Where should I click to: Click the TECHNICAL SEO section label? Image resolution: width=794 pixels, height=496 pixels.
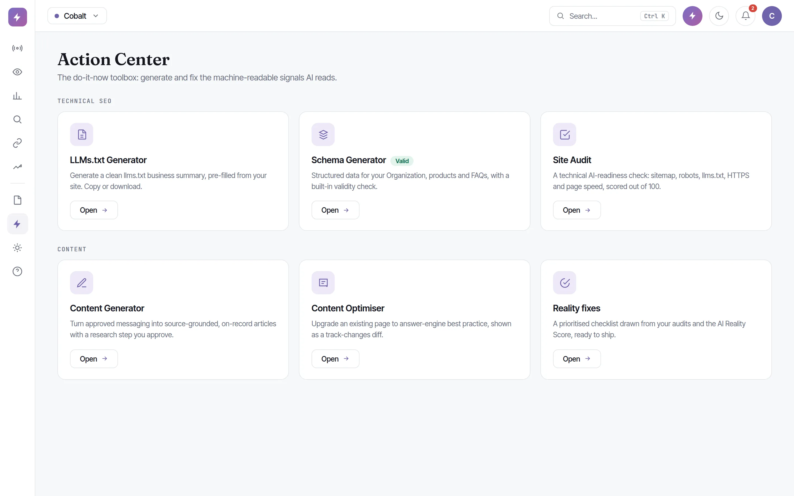85,101
